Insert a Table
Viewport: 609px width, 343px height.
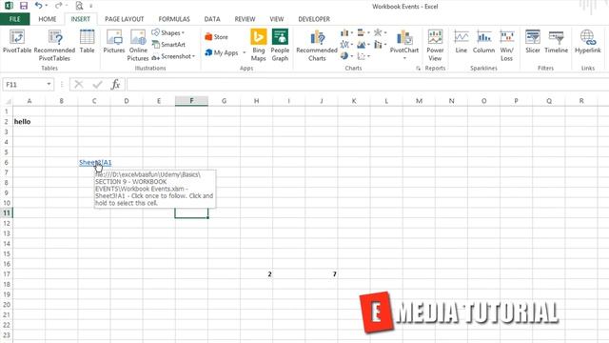pyautogui.click(x=87, y=41)
